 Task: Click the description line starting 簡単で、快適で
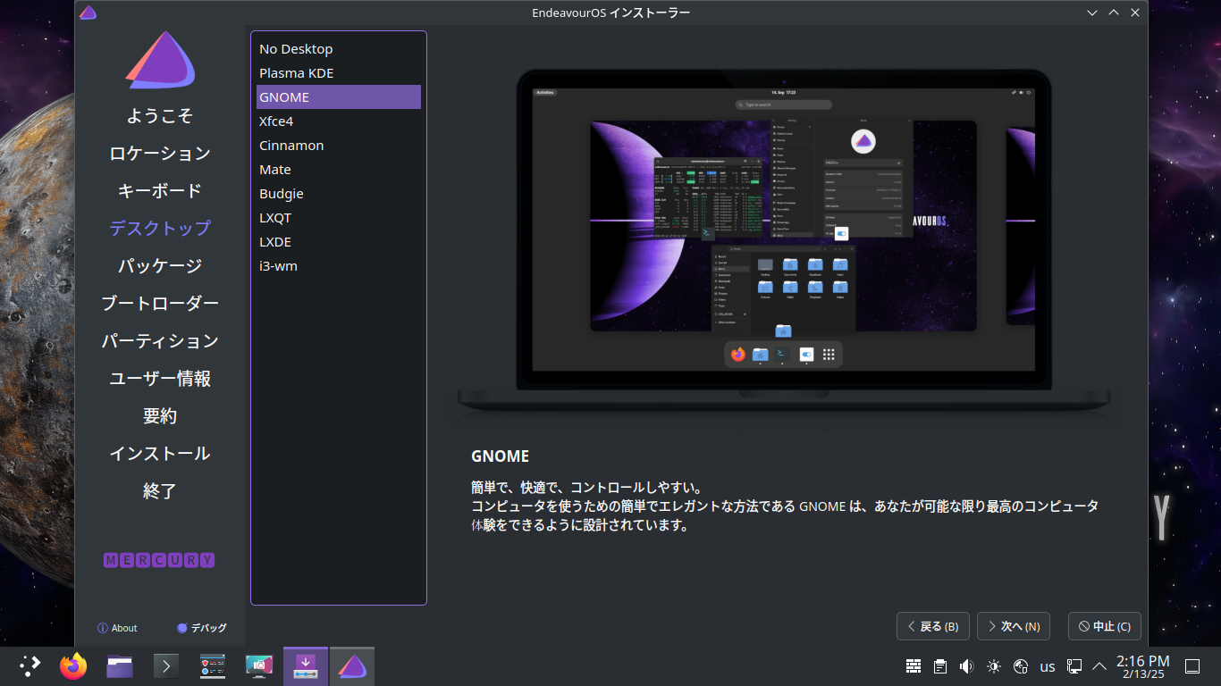[586, 488]
